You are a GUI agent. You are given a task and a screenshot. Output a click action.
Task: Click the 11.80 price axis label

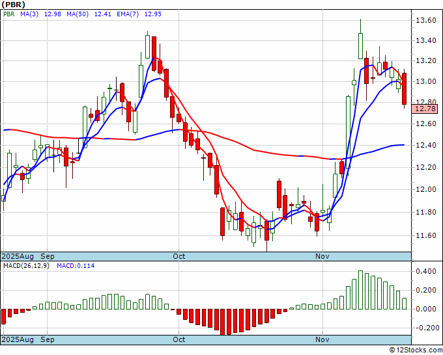tap(426, 212)
